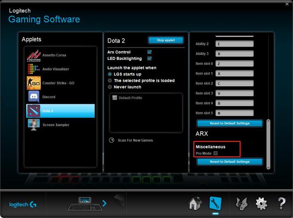This screenshot has height=218, width=293.
Task: Select the Assetto Corsa text row
Action: tap(54, 55)
